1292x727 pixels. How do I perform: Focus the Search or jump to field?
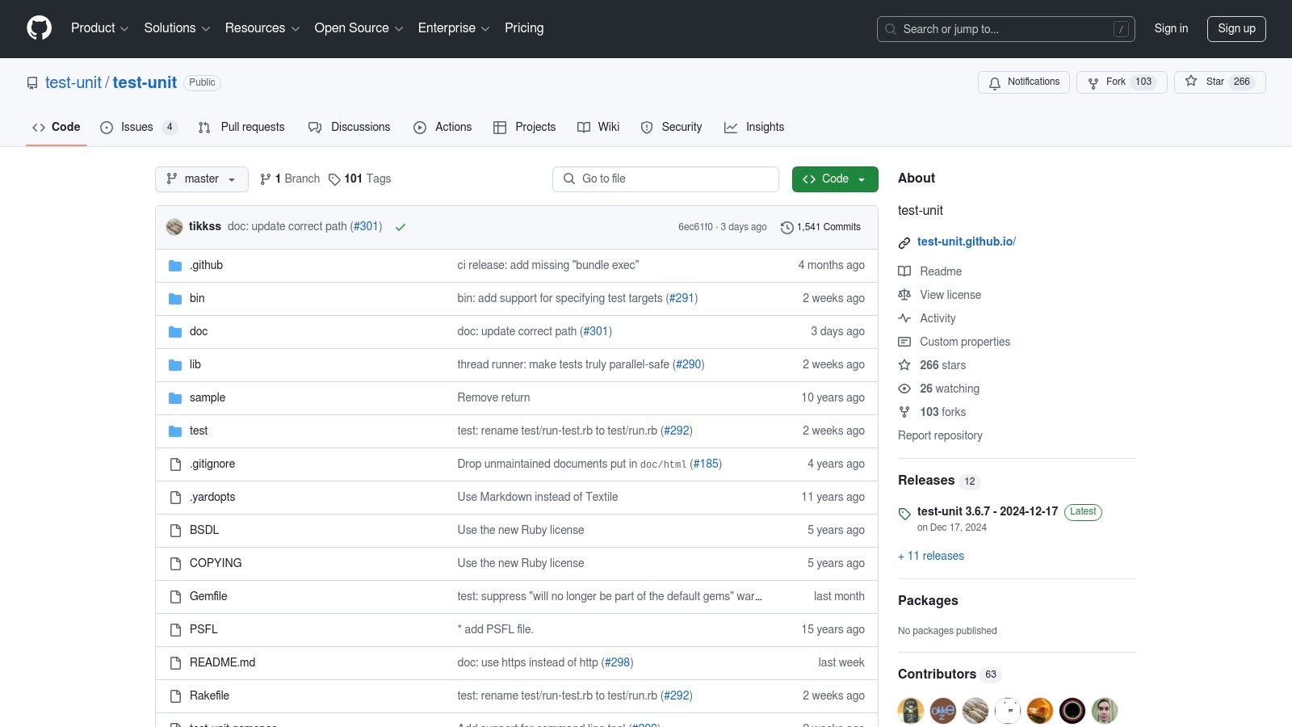pyautogui.click(x=1006, y=29)
